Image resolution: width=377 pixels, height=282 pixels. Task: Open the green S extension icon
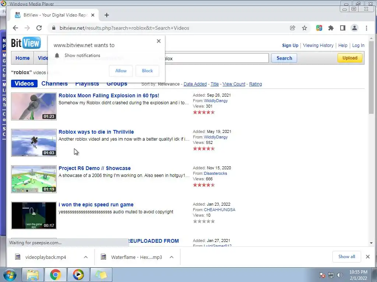click(x=319, y=28)
